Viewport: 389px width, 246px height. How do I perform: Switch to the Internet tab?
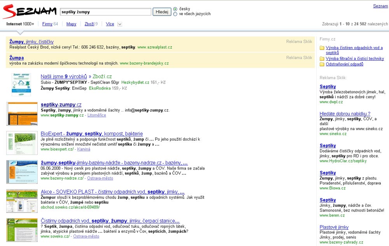coord(20,24)
